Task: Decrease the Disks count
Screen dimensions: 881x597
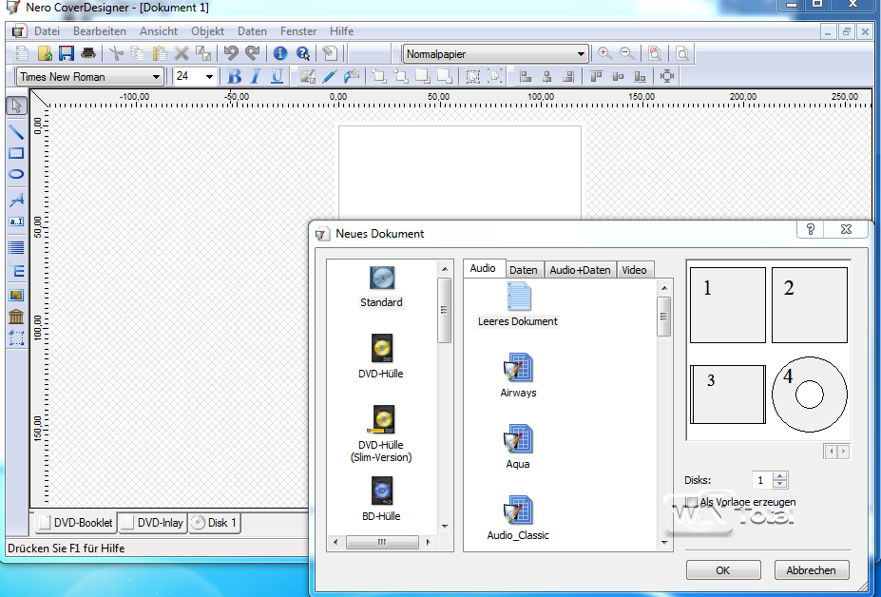Action: (780, 484)
